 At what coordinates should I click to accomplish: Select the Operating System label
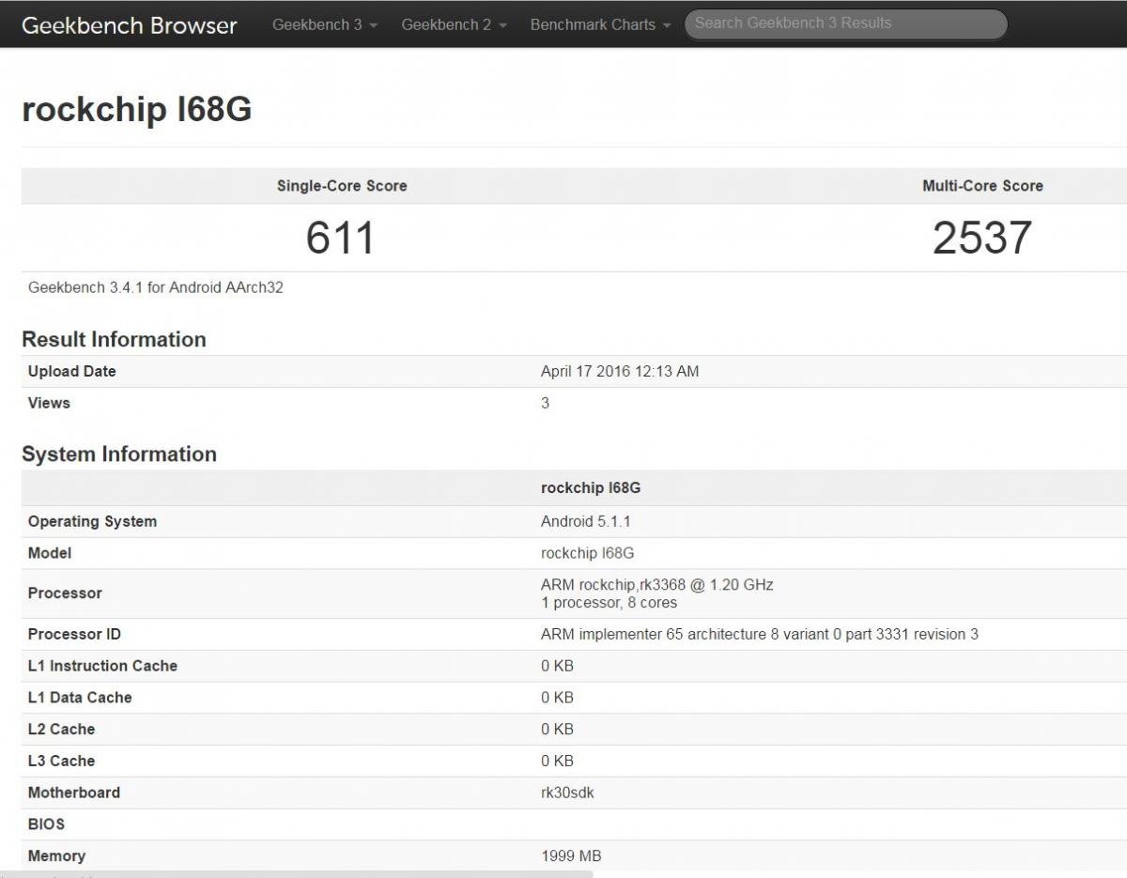click(x=92, y=521)
